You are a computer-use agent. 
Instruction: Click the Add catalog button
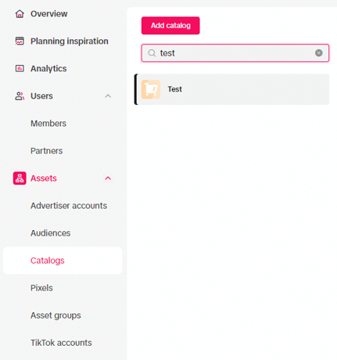click(x=170, y=26)
